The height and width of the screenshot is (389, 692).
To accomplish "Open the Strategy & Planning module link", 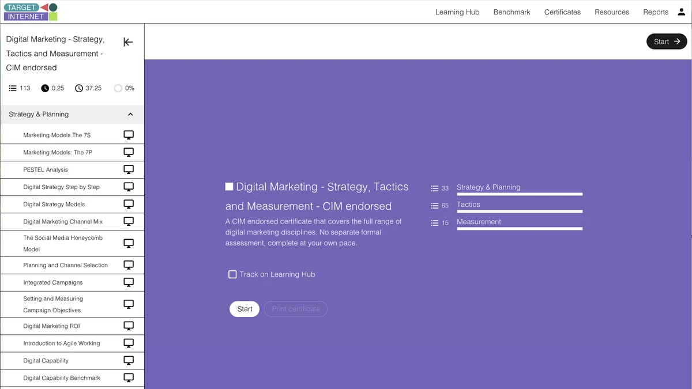I will [x=488, y=187].
